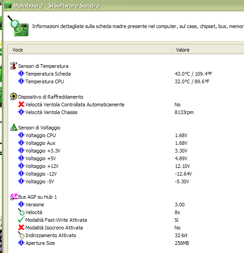Image resolution: width=244 pixels, height=253 pixels.
Task: Click the green checkmark next to Modalità Fast-Write Attivata
Action: (21, 220)
